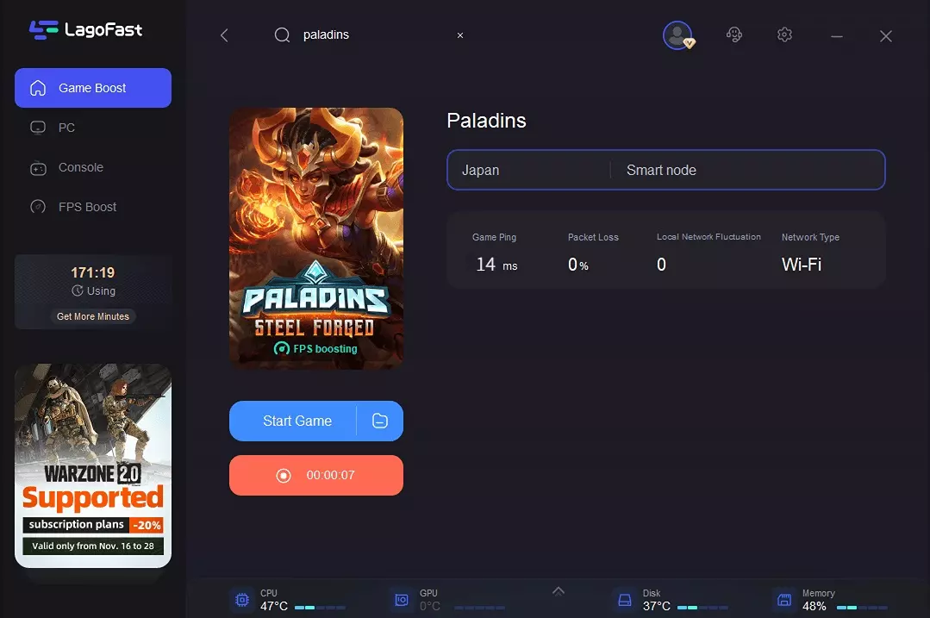Open the Japan server dropdown
930x618 pixels.
click(x=527, y=170)
